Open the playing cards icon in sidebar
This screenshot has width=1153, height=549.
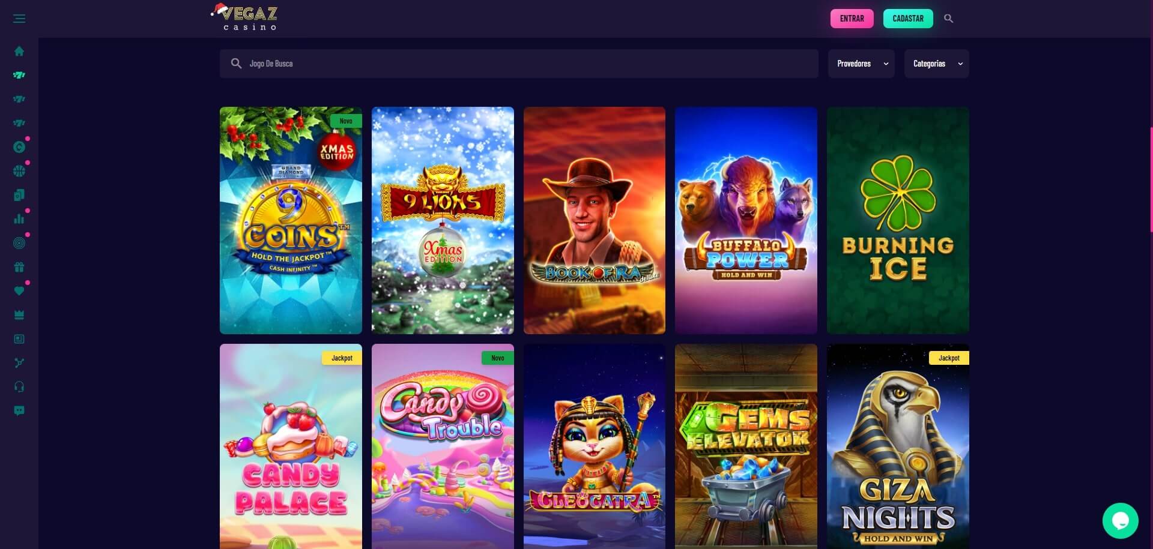pyautogui.click(x=19, y=195)
